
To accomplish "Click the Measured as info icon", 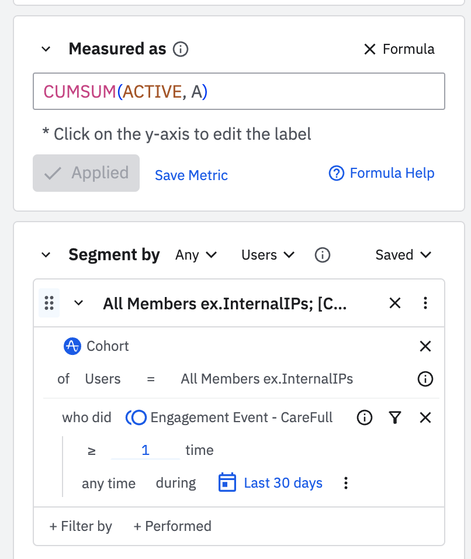I will 181,50.
